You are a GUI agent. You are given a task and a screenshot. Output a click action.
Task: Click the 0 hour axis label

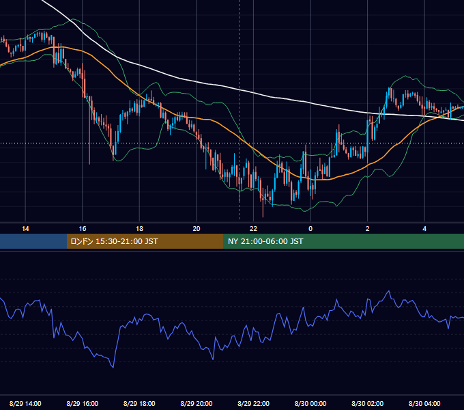[310, 229]
